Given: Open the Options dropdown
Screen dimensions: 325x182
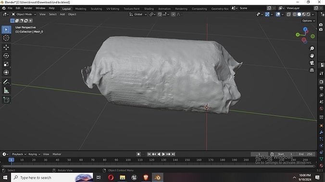Looking at the screenshot, I should pyautogui.click(x=309, y=21).
